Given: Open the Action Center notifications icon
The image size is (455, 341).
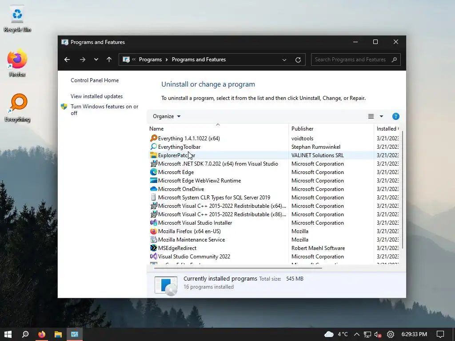Looking at the screenshot, I should [440, 334].
